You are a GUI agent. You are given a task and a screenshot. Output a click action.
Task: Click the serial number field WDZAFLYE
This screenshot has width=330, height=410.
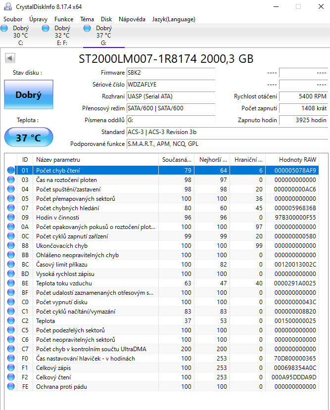(171, 85)
